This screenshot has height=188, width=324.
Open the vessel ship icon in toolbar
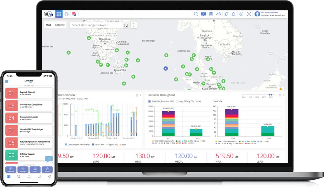pyautogui.click(x=219, y=14)
